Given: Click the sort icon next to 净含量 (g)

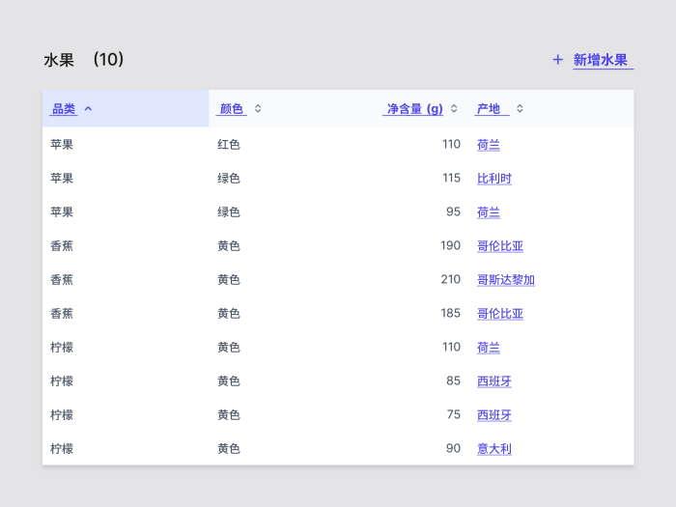Looking at the screenshot, I should 454,109.
